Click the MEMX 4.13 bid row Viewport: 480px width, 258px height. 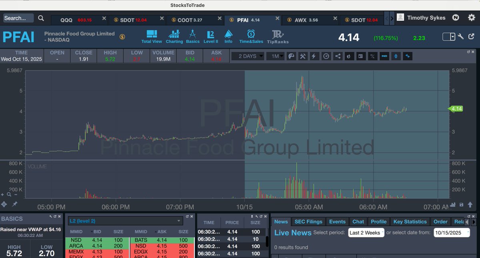[x=96, y=252]
